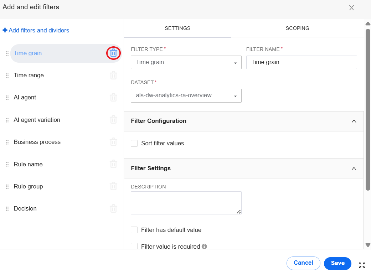This screenshot has width=371, height=275.
Task: Click the Time range drag handle
Action: pyautogui.click(x=7, y=76)
